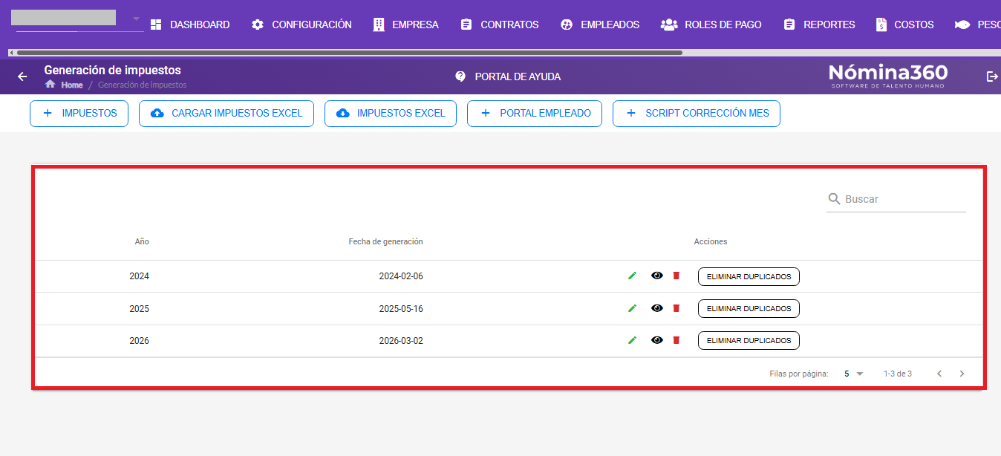This screenshot has height=456, width=1001.
Task: View the 2024 tax record eye icon
Action: point(656,276)
